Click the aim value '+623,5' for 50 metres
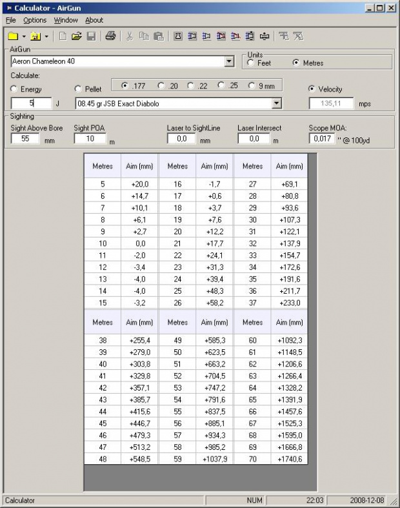Screen dimensions: 400x508 click(214, 352)
